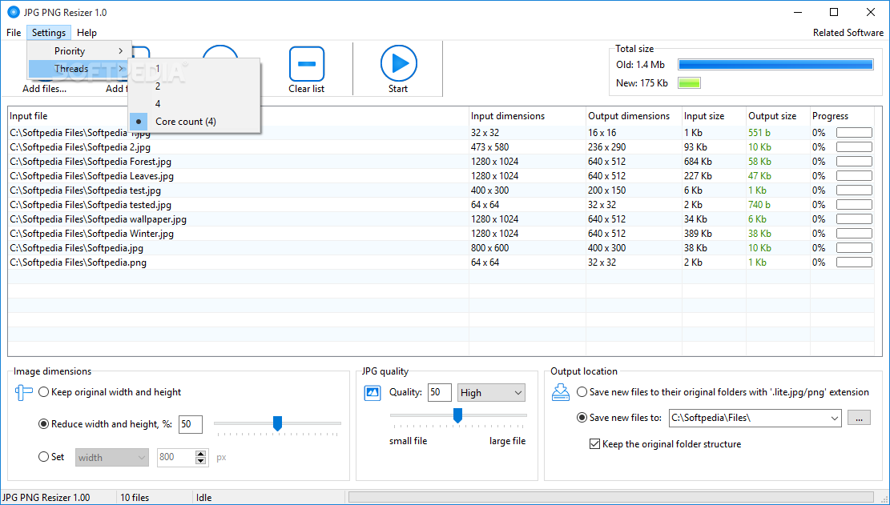Viewport: 890px width, 505px height.
Task: Close the Settings menu from menu bar
Action: 49,32
